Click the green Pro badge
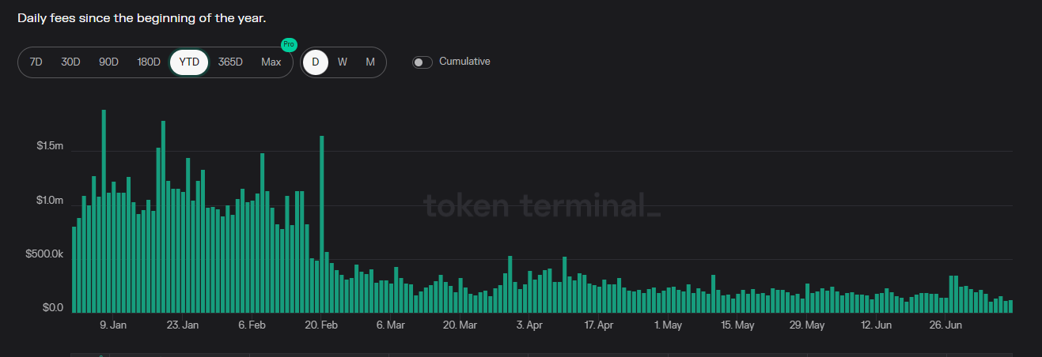The height and width of the screenshot is (357, 1042). pyautogui.click(x=289, y=45)
